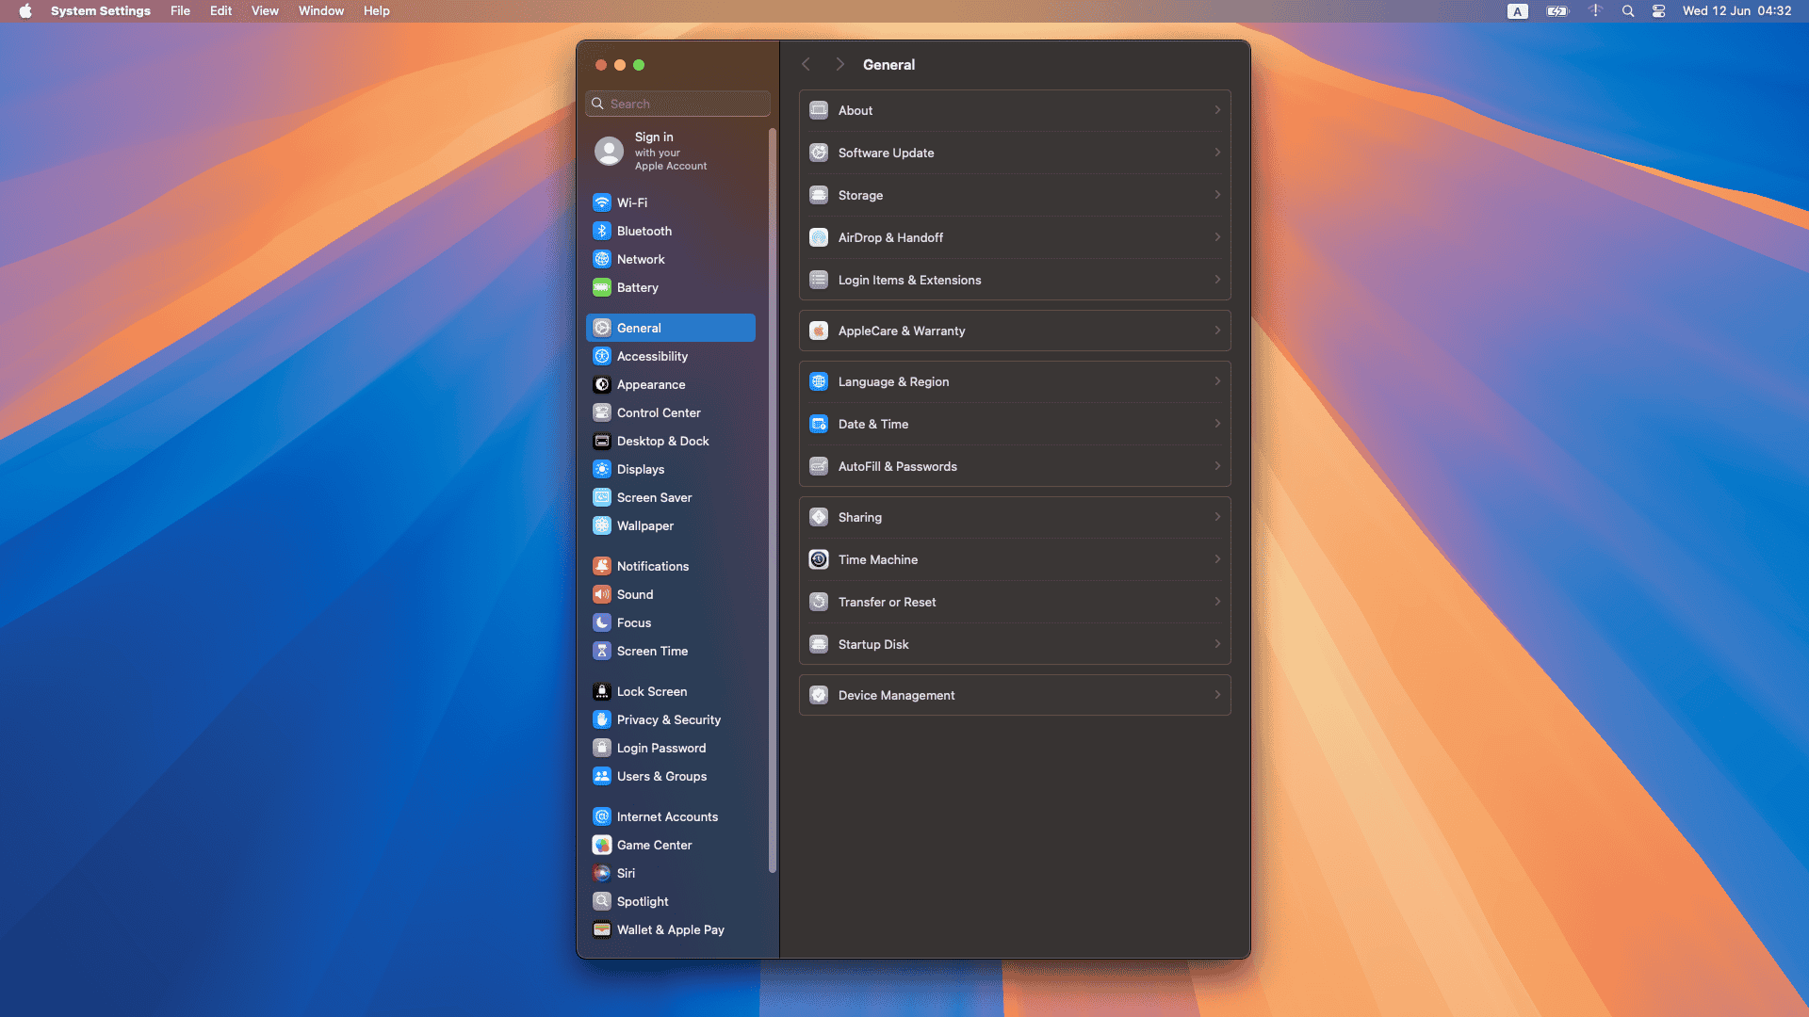1809x1017 pixels.
Task: Open the Siri sidebar icon
Action: click(x=602, y=873)
